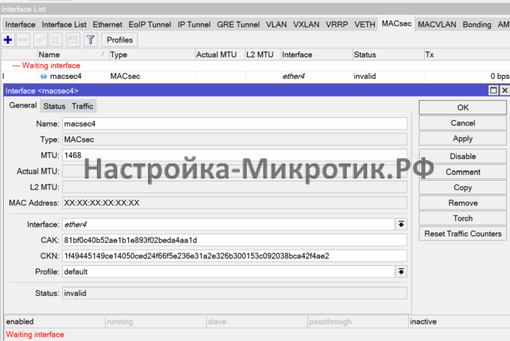Click the remove (minus) toolbar icon
Screen dimensions: 510x341
(x=23, y=40)
